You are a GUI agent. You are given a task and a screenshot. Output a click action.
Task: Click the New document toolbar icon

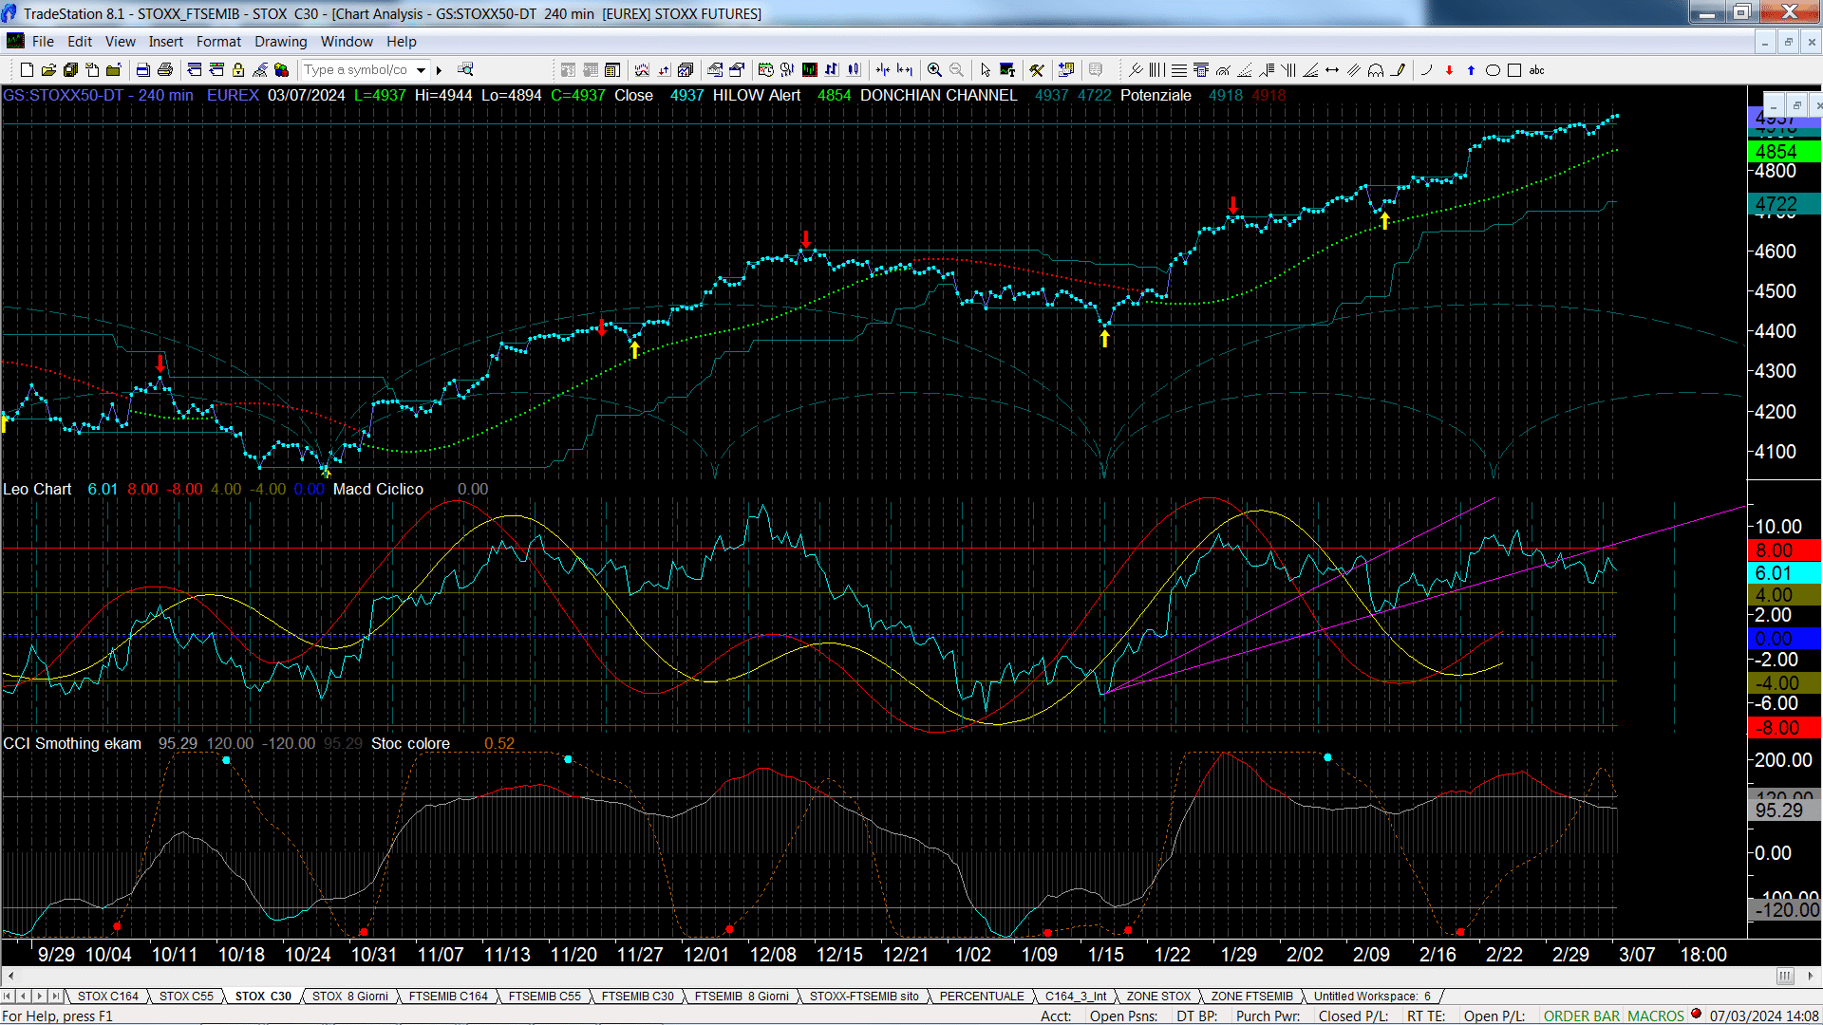27,69
